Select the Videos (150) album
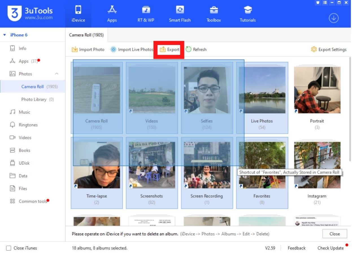 152,98
